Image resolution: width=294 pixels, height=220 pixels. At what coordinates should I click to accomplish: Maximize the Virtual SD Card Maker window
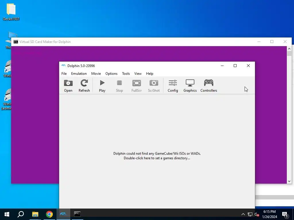[272, 42]
